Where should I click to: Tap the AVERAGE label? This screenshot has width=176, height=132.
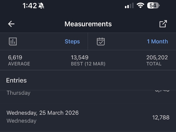point(19,64)
